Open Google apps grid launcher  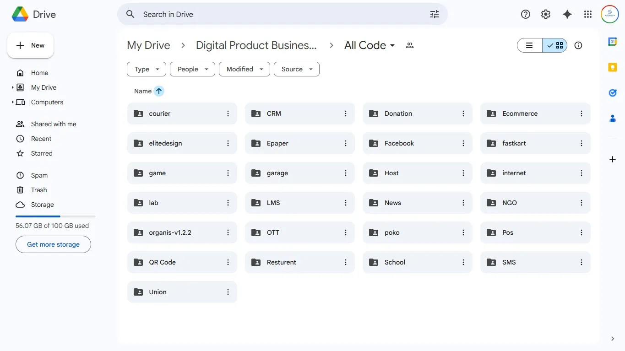tap(588, 14)
